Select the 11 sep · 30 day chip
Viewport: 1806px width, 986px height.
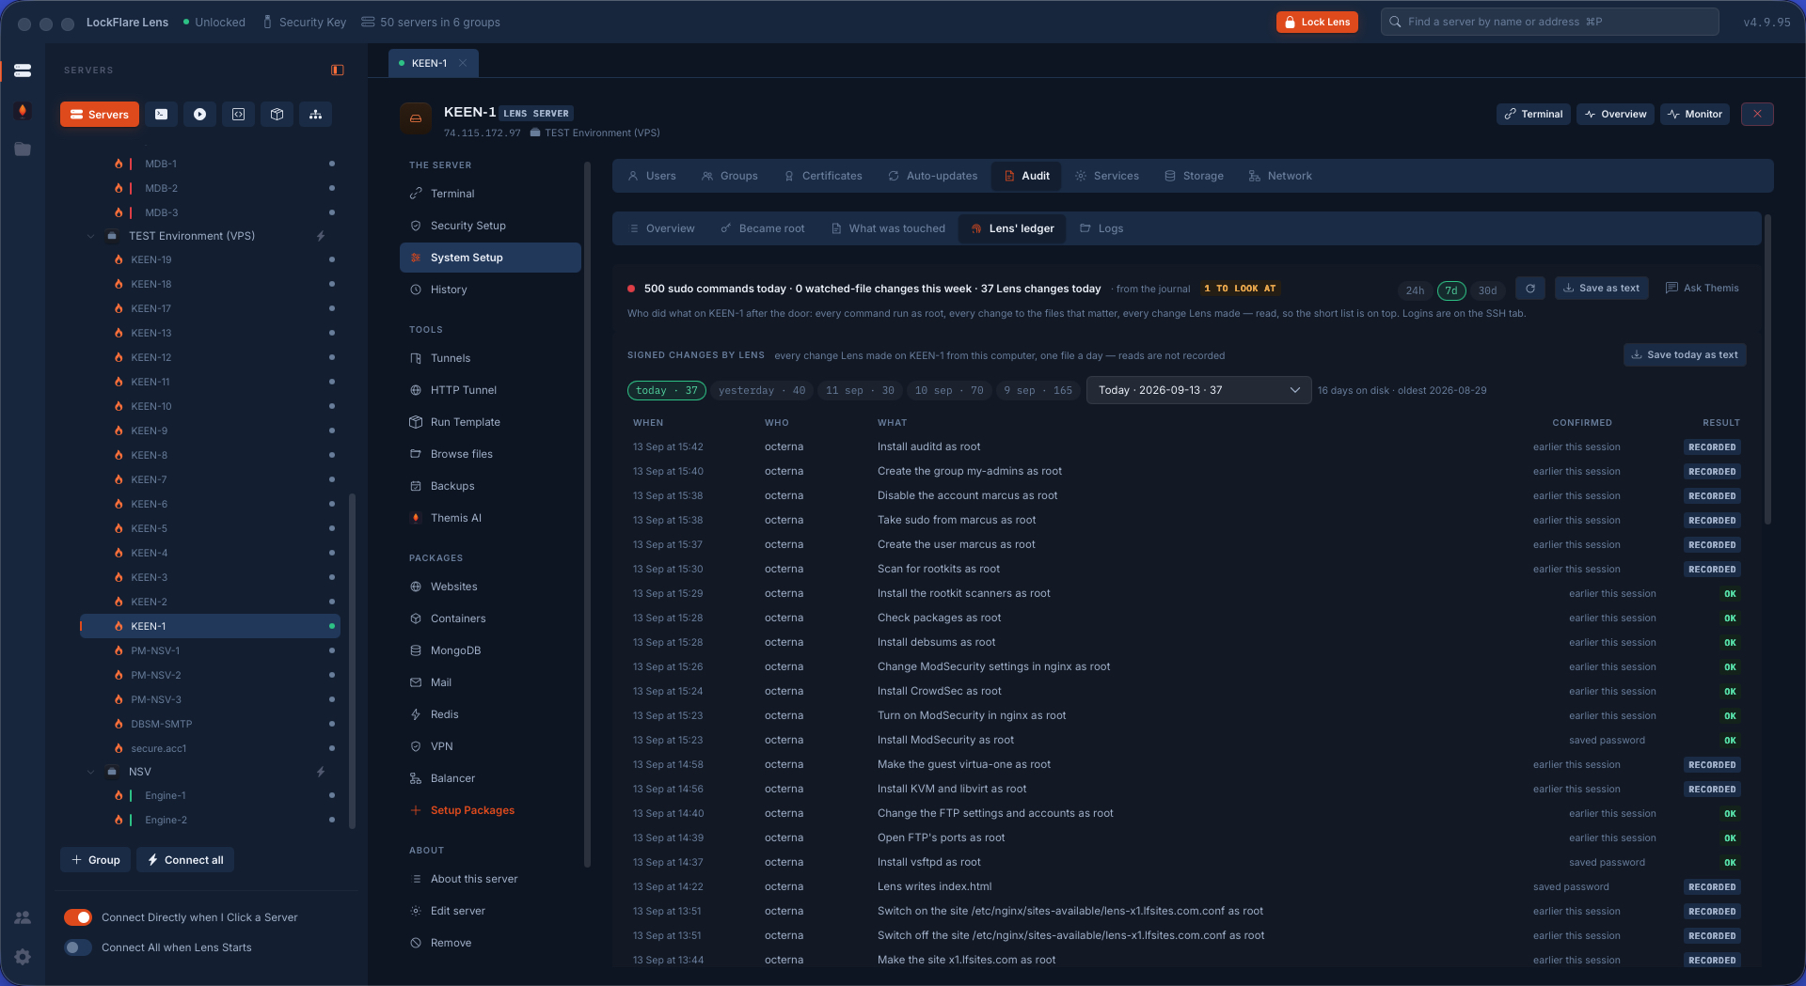pyautogui.click(x=860, y=390)
